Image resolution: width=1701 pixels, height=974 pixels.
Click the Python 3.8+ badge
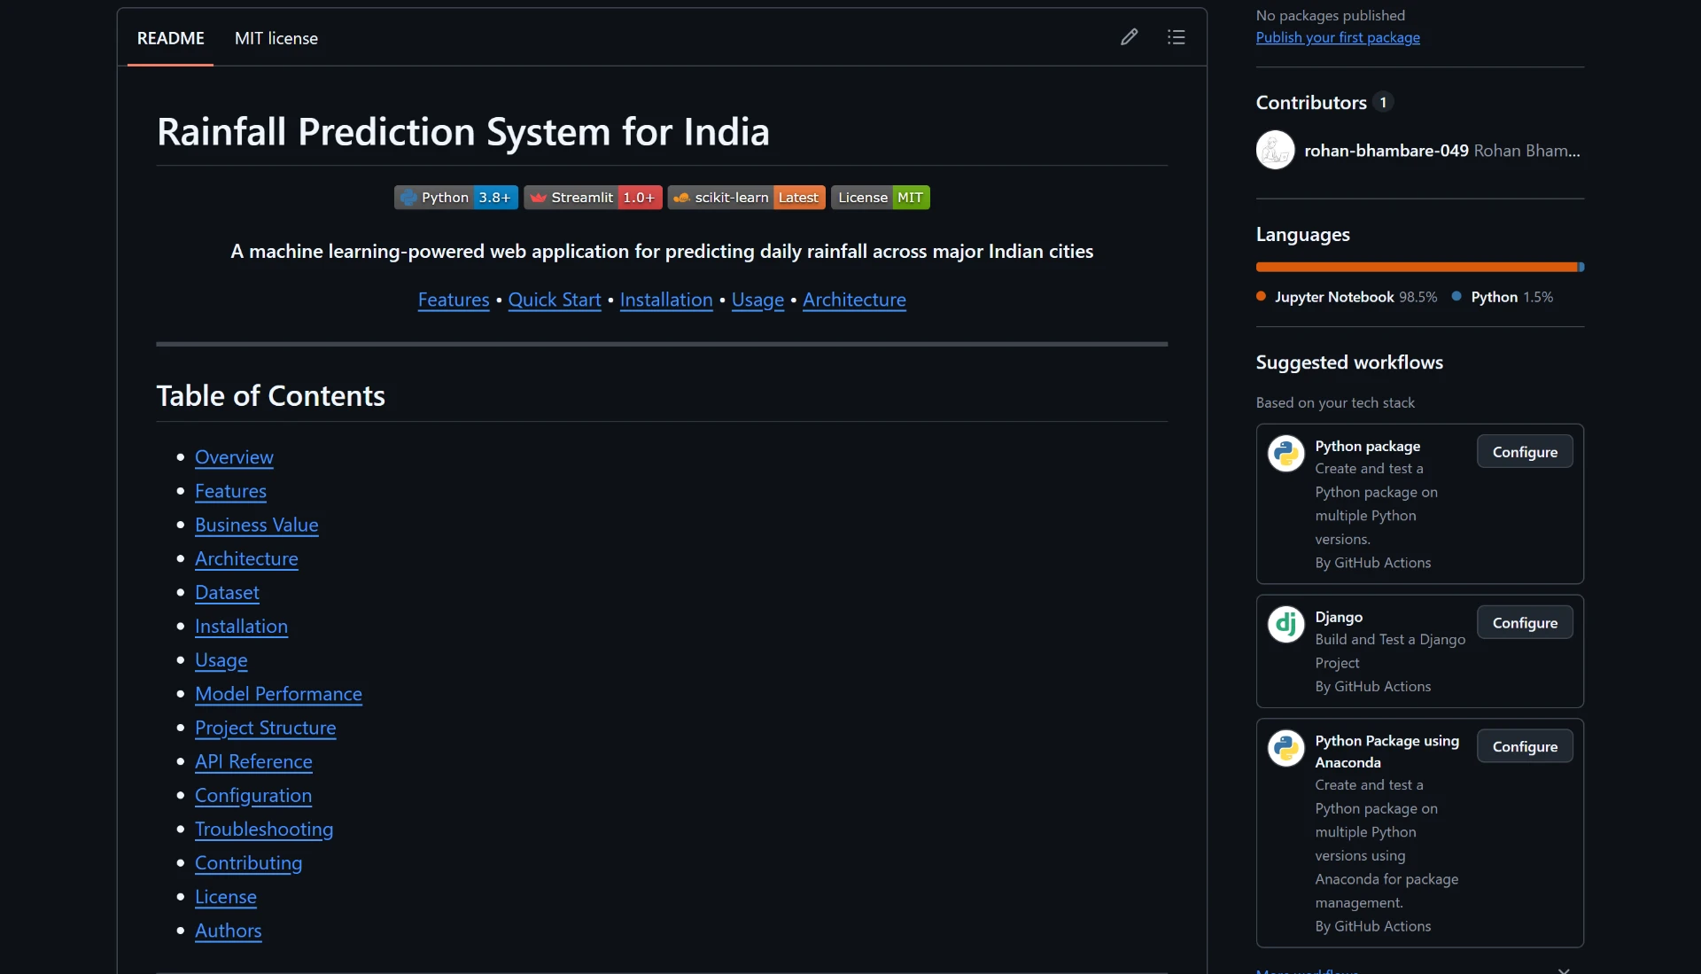pos(456,198)
